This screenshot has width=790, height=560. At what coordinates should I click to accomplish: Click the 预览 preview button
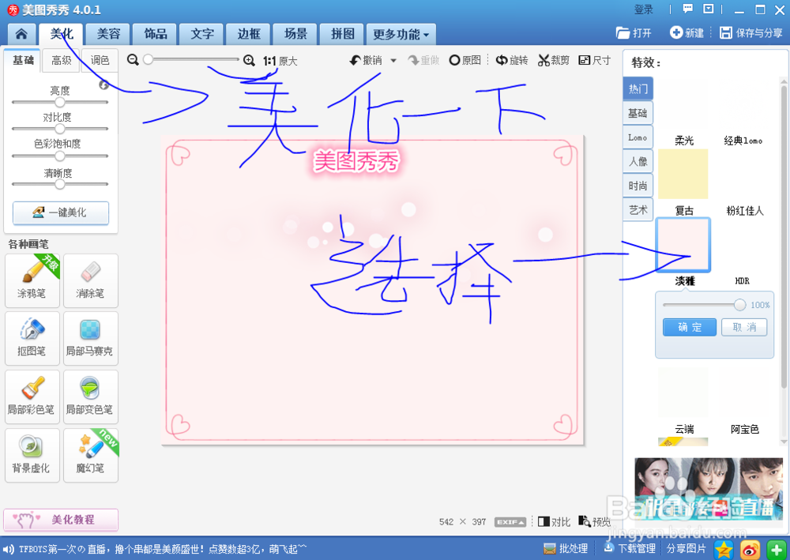pos(594,522)
